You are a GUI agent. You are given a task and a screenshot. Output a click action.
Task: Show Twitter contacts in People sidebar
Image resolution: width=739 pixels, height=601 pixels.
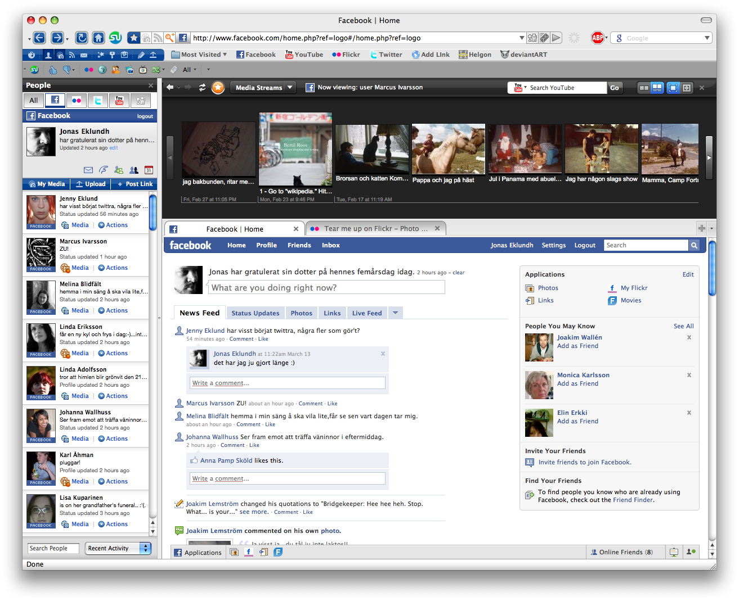tap(98, 101)
